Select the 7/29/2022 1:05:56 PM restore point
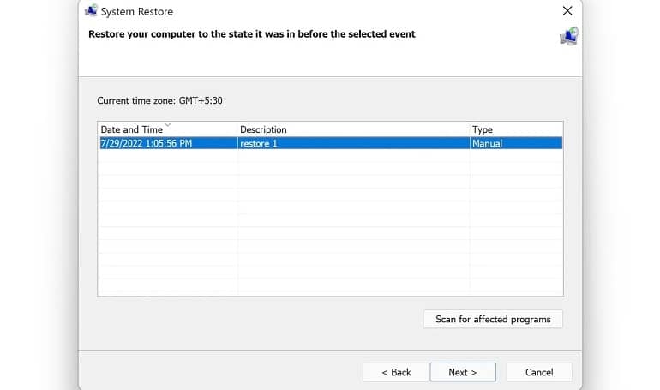The image size is (660, 390). coord(331,143)
